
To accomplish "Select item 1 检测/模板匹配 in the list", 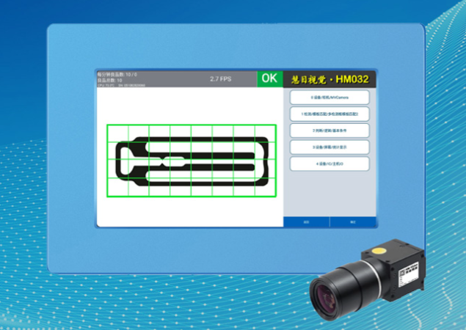I will coord(330,114).
